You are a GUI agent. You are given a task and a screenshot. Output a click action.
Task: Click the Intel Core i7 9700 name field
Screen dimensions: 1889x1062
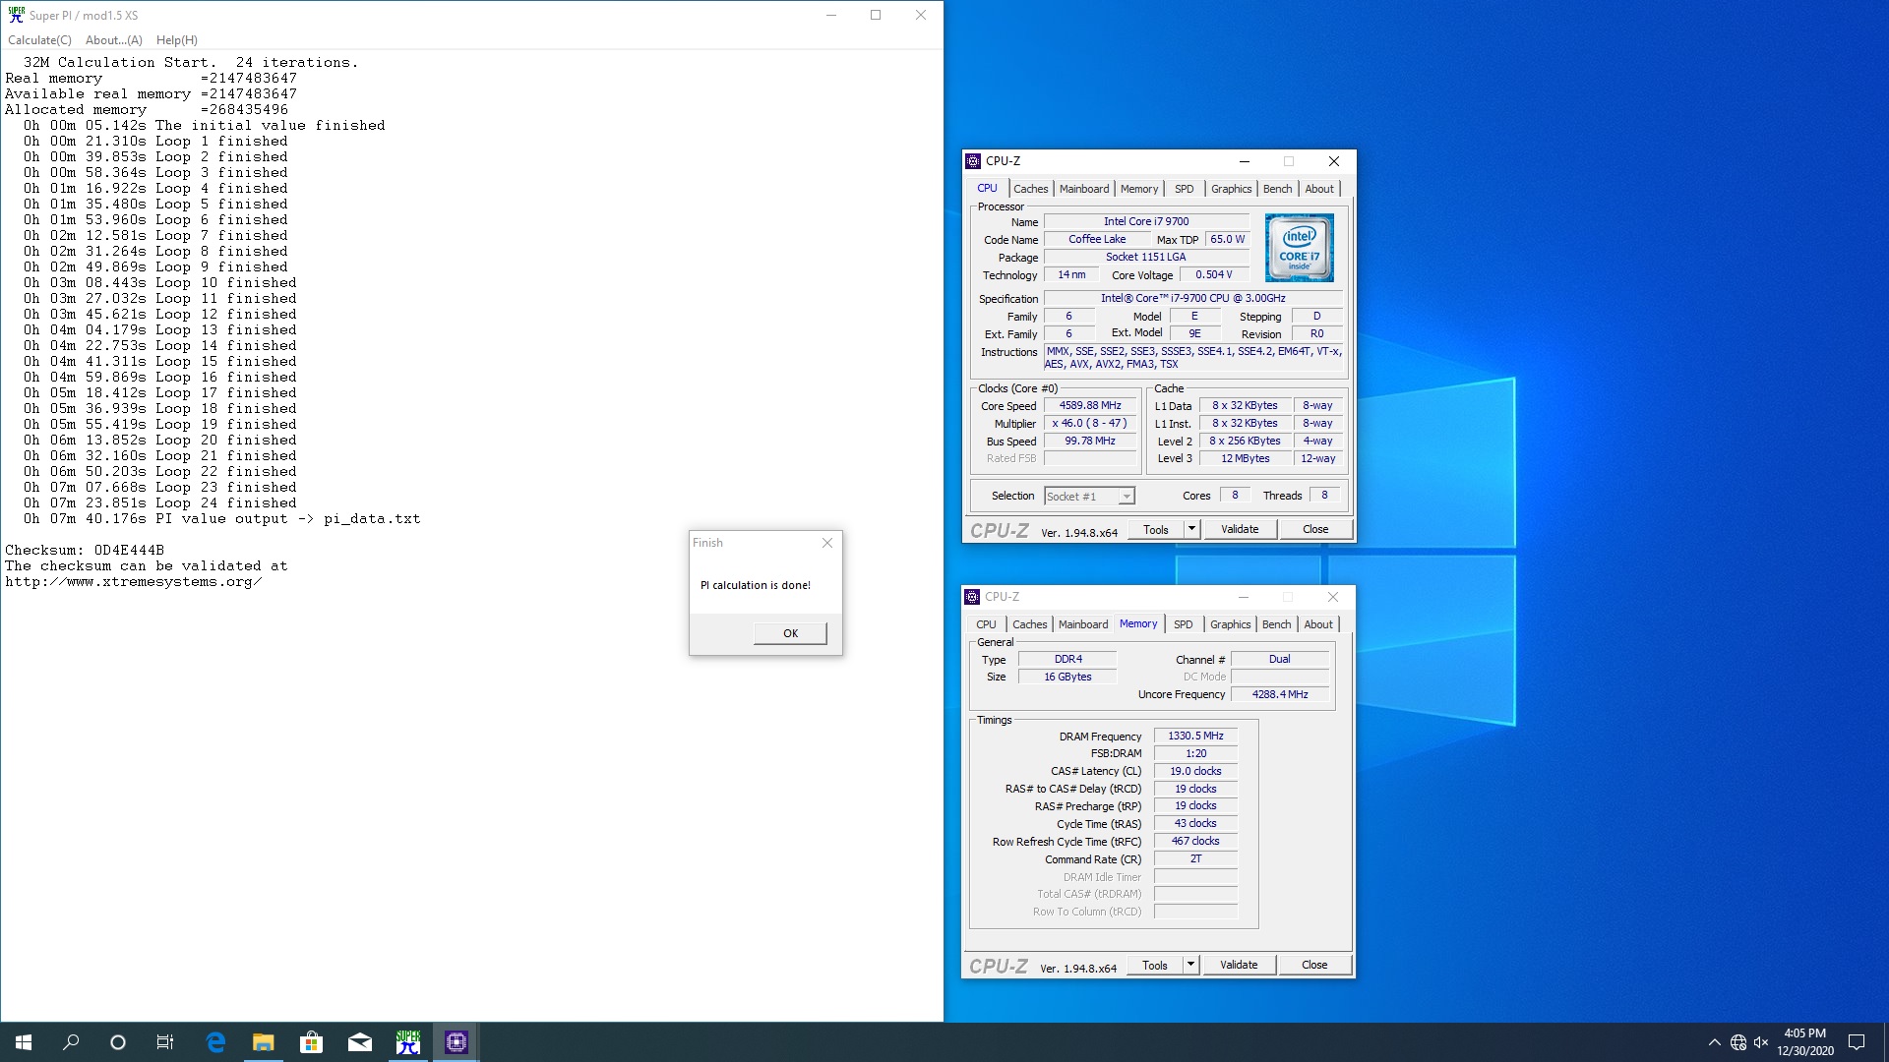click(x=1146, y=222)
